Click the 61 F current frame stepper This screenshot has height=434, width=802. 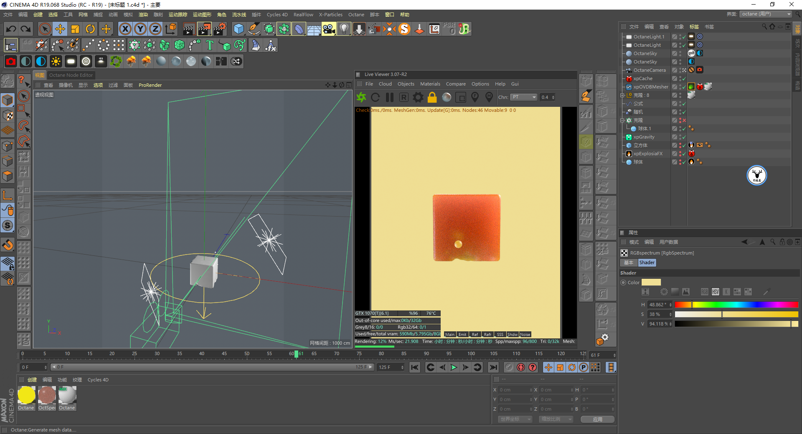(614, 355)
